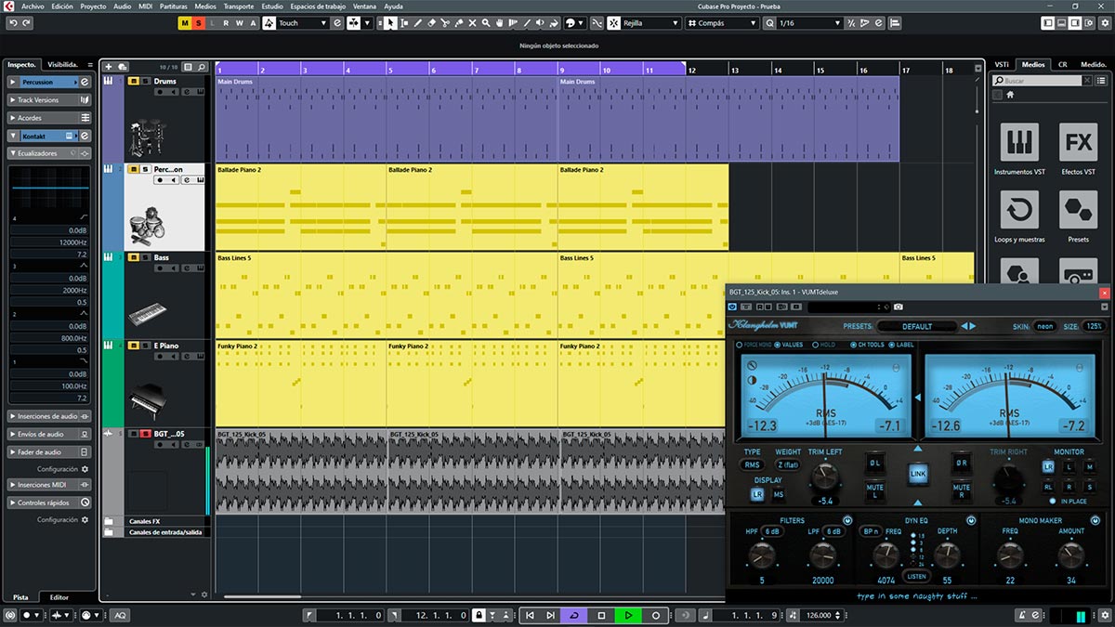The image size is (1115, 627).
Task: Mute the Drums track
Action: click(133, 82)
